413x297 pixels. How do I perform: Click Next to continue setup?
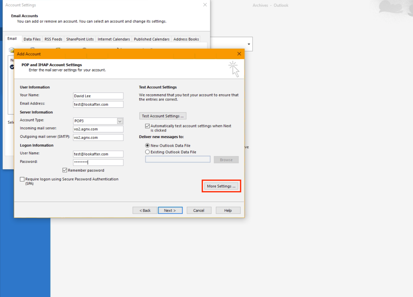[170, 210]
